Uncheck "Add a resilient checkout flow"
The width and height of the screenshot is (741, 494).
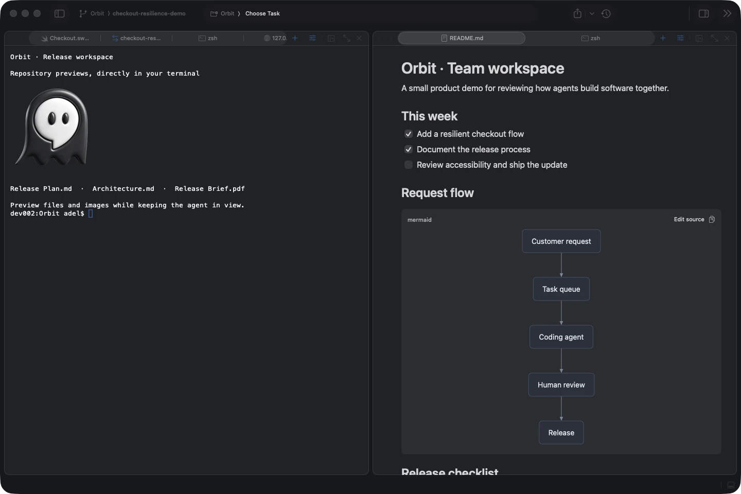pyautogui.click(x=409, y=134)
